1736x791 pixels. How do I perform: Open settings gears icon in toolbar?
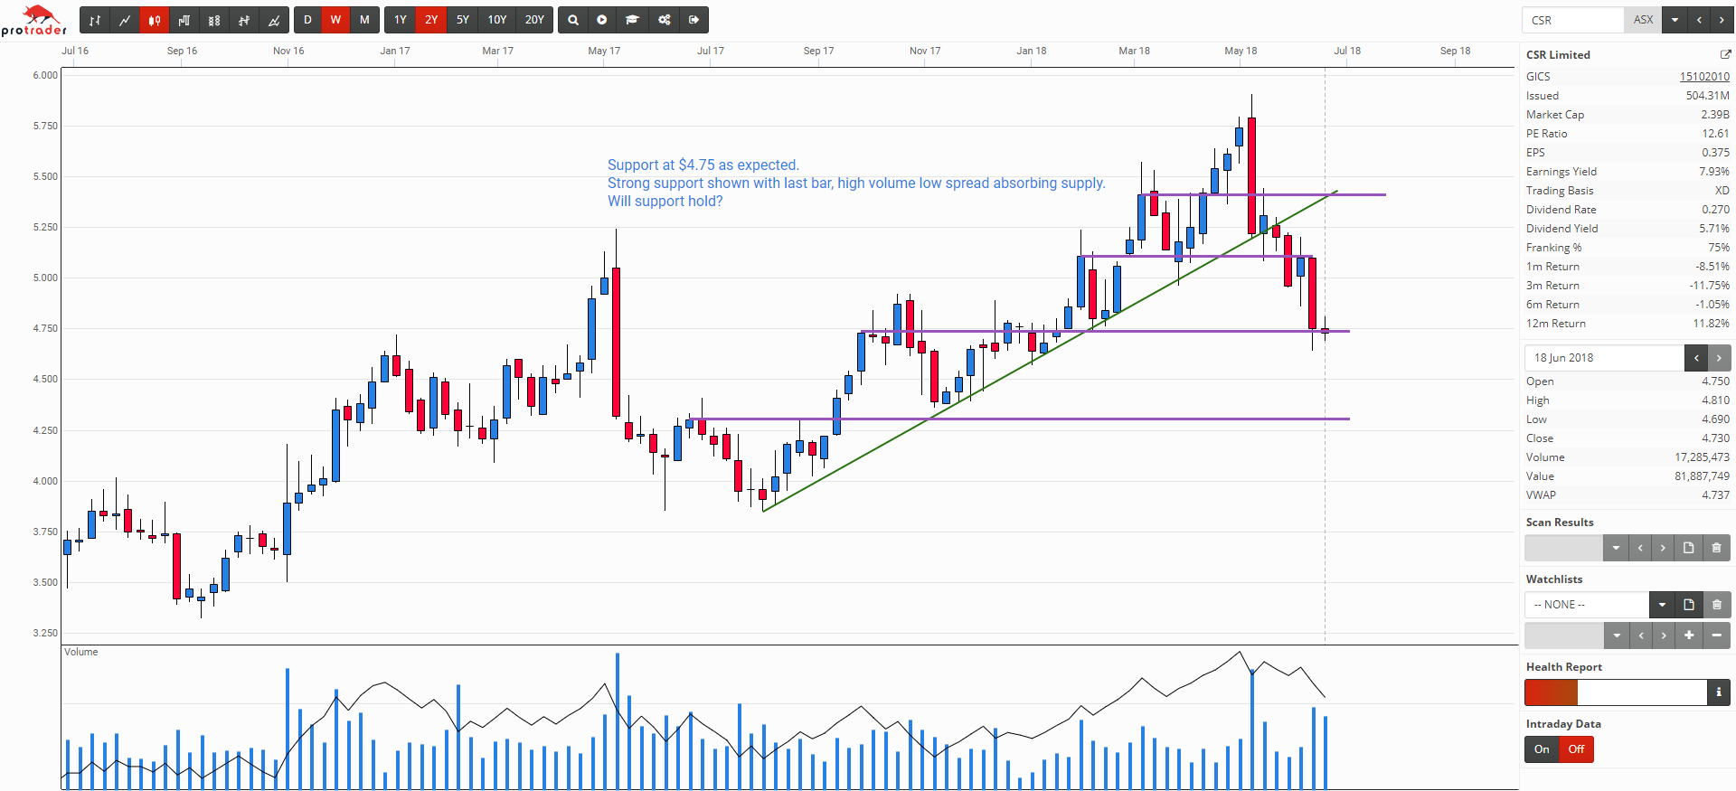tap(665, 20)
